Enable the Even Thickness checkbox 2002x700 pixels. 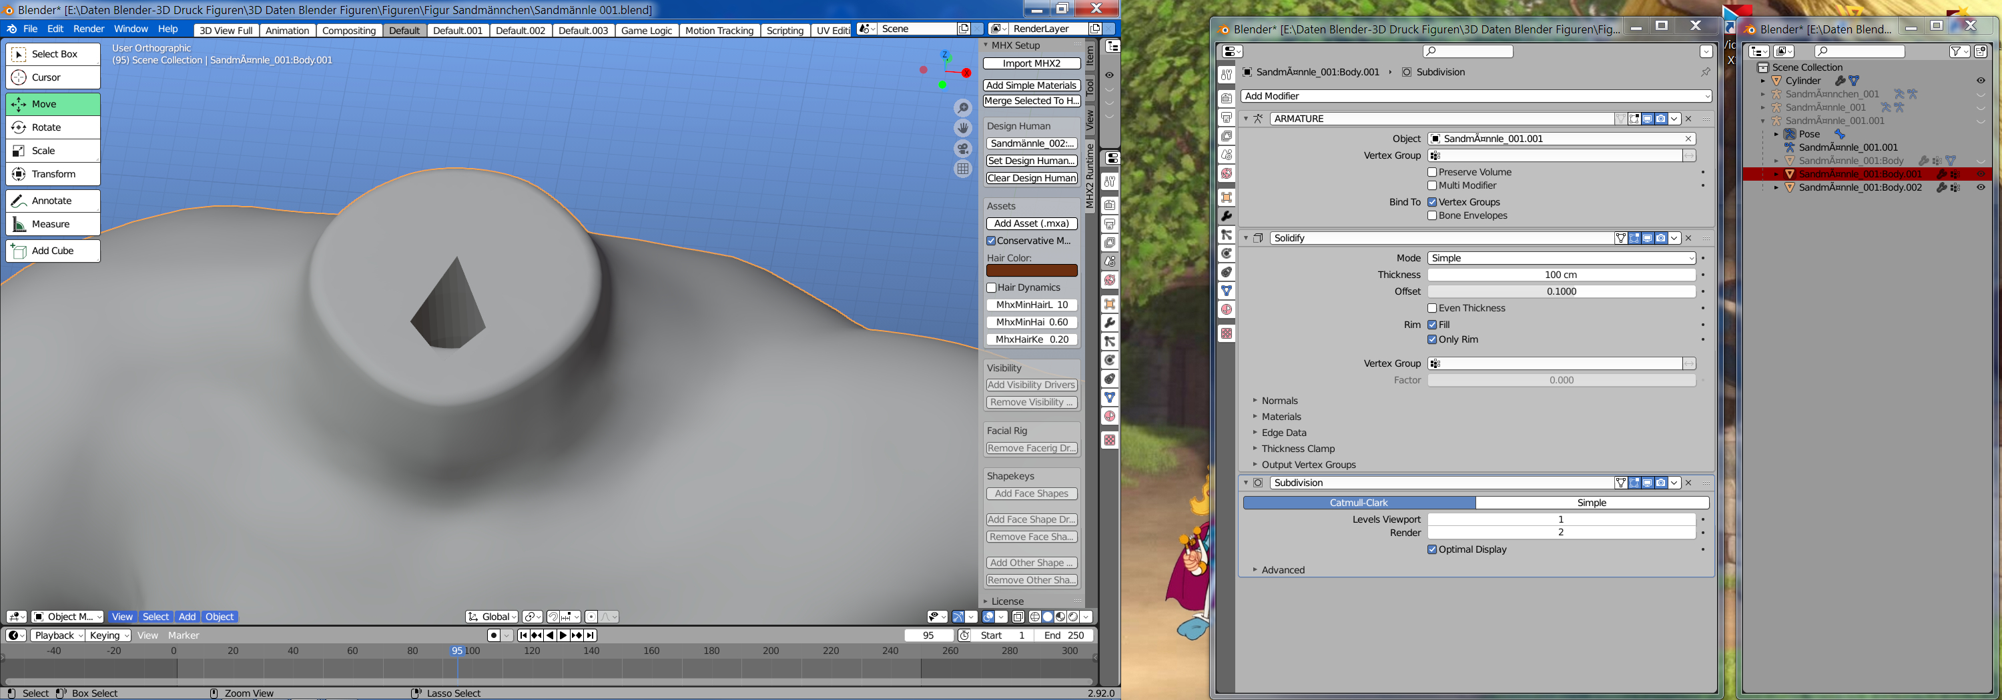(x=1431, y=308)
